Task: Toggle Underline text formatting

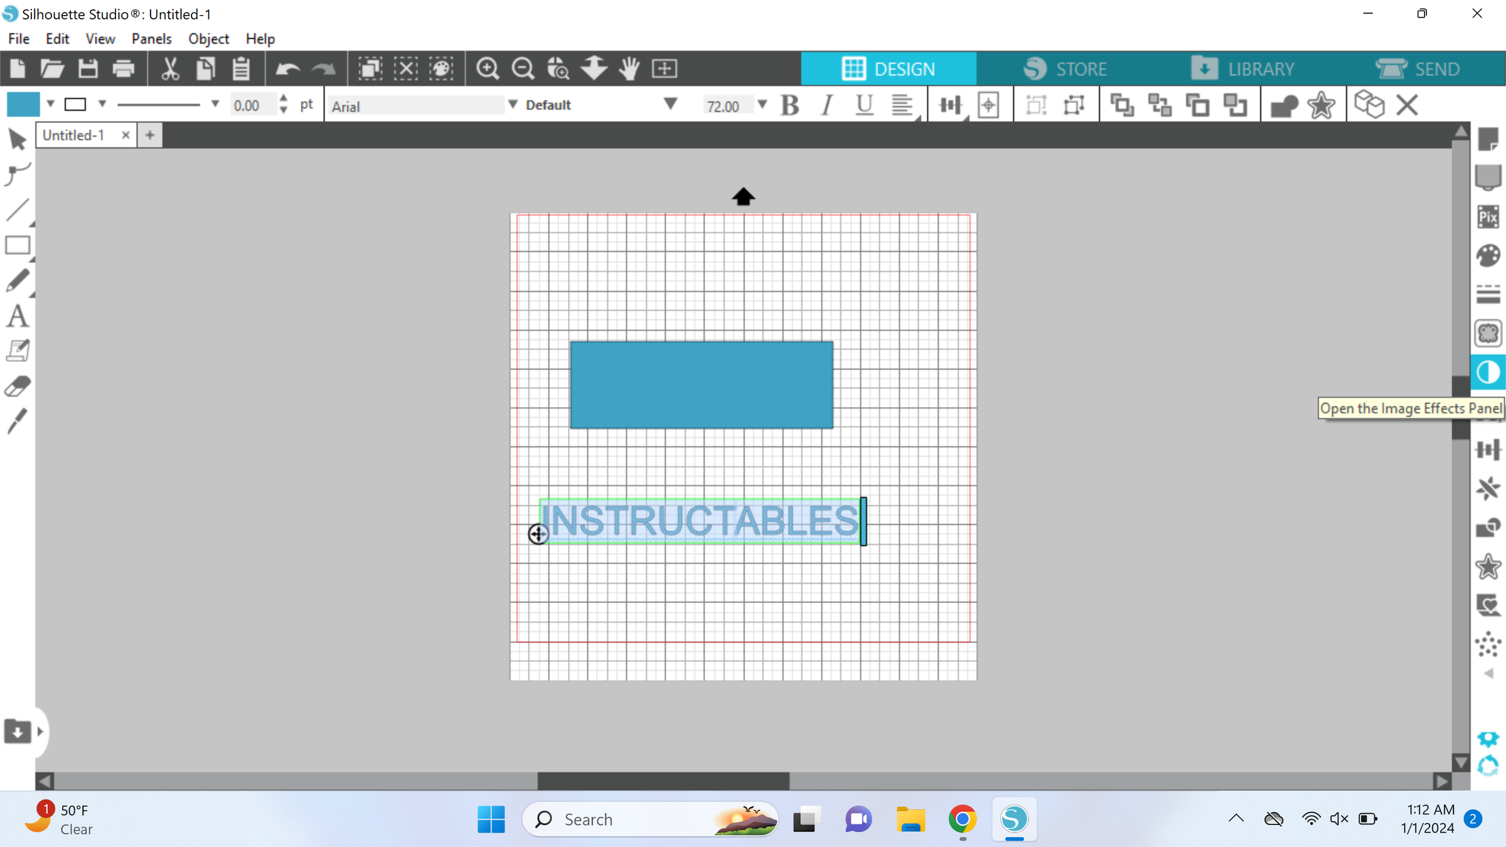Action: coord(864,105)
